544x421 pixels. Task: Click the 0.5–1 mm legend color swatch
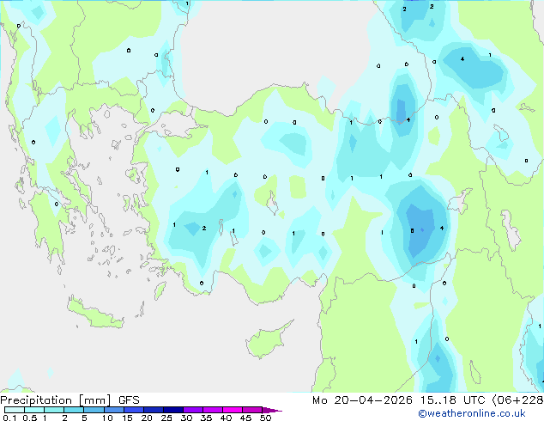pos(34,410)
